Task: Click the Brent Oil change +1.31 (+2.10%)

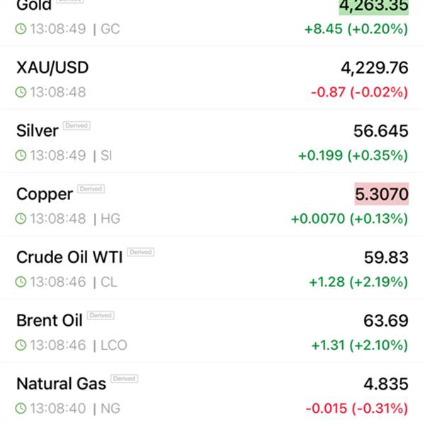Action: tap(359, 345)
